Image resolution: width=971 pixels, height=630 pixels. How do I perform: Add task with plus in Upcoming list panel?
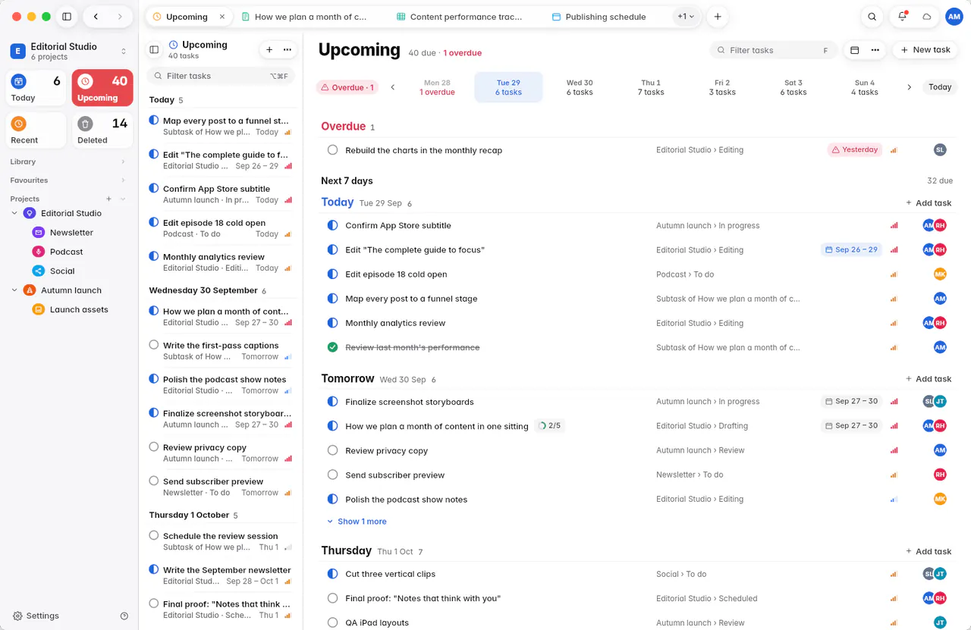(269, 49)
